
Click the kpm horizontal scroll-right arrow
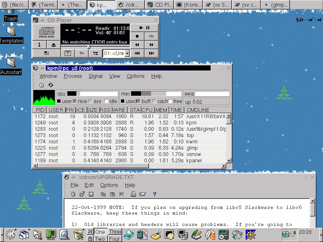(x=224, y=166)
